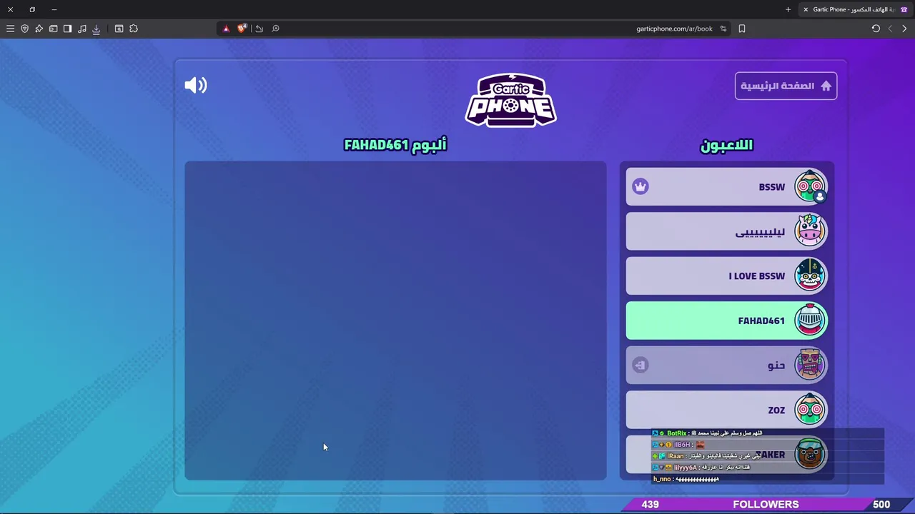Click the bear avatar in the last row
Screen dimensions: 915x514
point(810,455)
